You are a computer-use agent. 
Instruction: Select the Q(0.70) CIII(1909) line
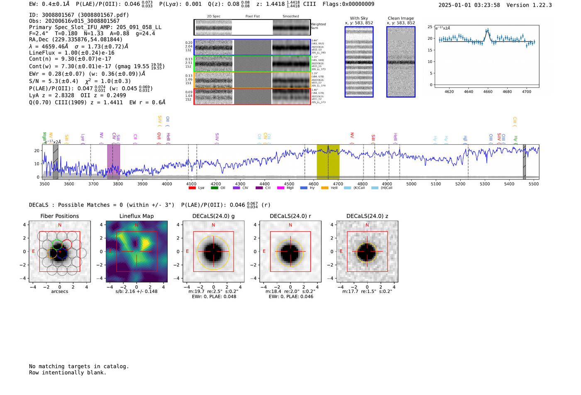97,102
